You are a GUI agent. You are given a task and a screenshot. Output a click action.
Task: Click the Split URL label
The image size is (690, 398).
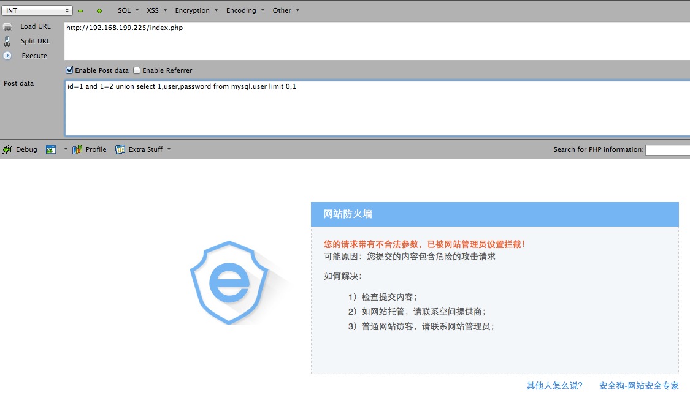(x=35, y=41)
